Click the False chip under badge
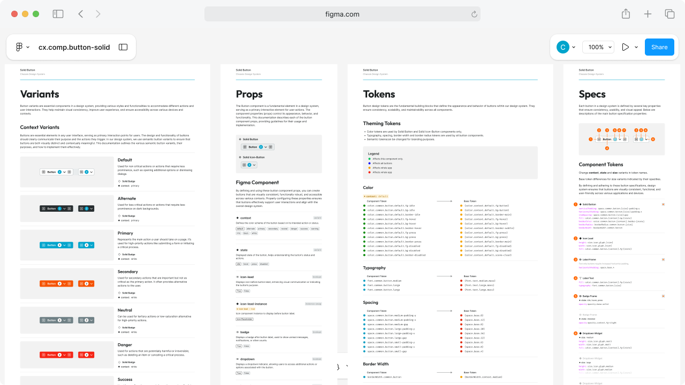The height and width of the screenshot is (385, 685). pos(247,346)
